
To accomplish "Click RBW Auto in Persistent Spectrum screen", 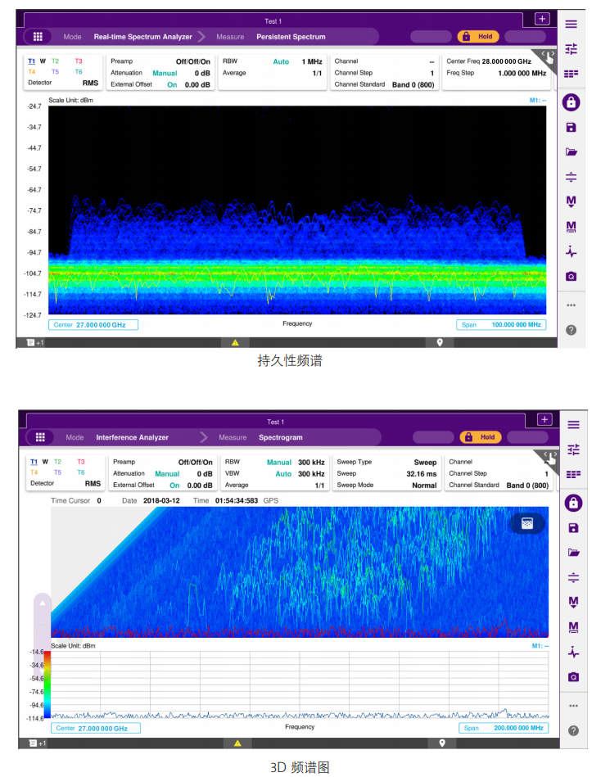I will click(x=281, y=62).
